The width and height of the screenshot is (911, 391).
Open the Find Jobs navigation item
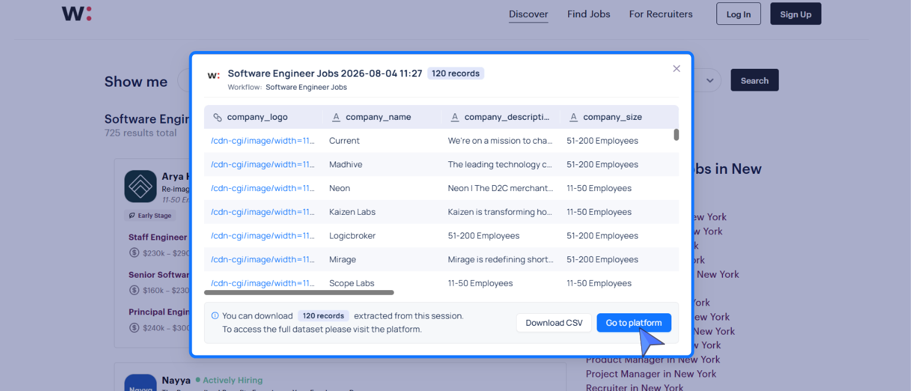pyautogui.click(x=588, y=14)
